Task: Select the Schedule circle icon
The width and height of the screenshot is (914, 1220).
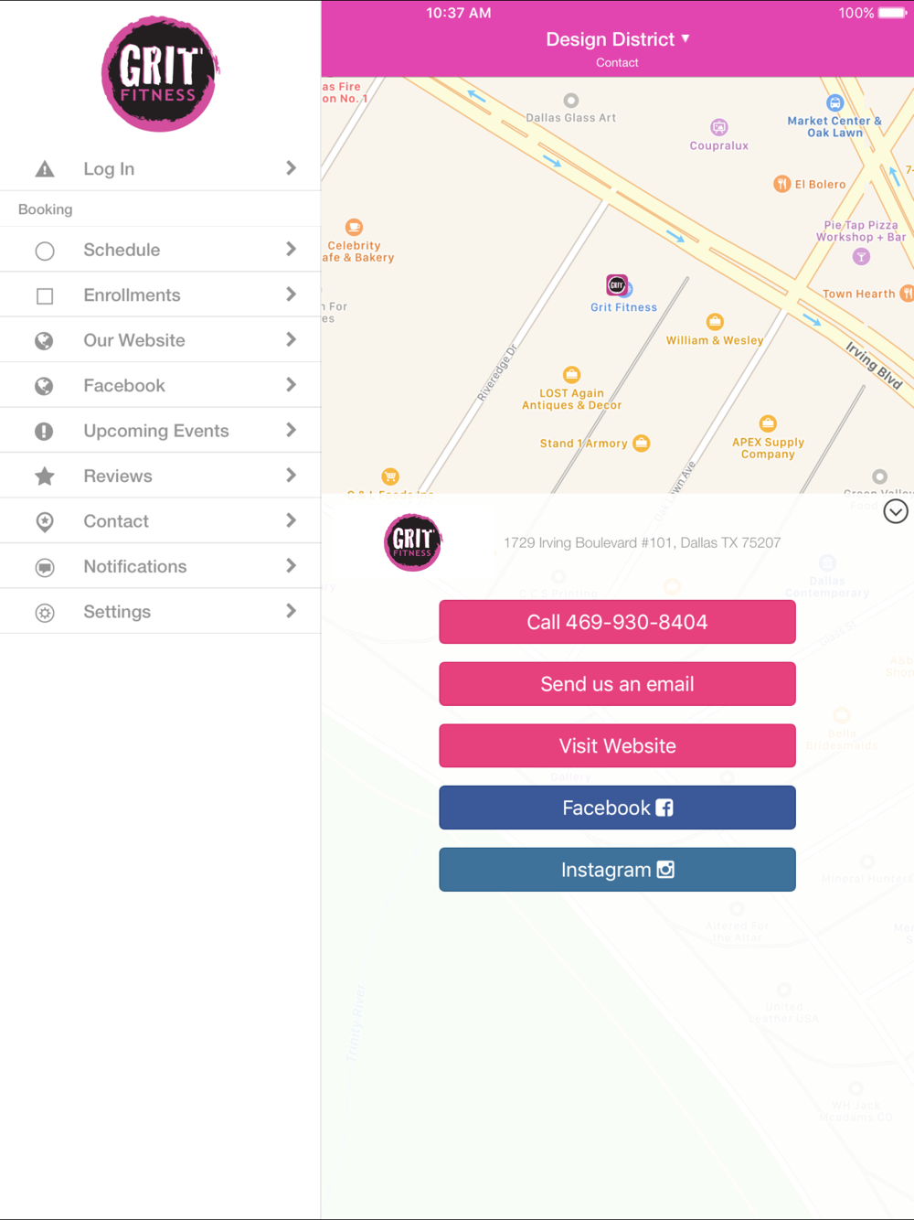Action: [x=44, y=251]
